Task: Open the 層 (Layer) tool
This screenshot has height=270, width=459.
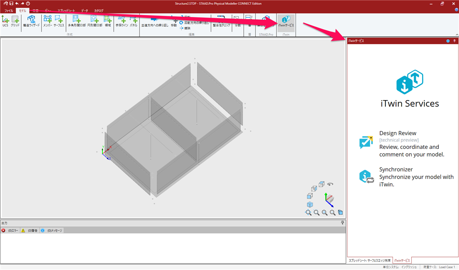Action: point(250,21)
